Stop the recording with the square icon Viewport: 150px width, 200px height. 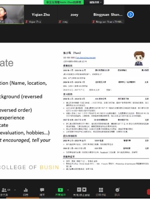click(84, 190)
